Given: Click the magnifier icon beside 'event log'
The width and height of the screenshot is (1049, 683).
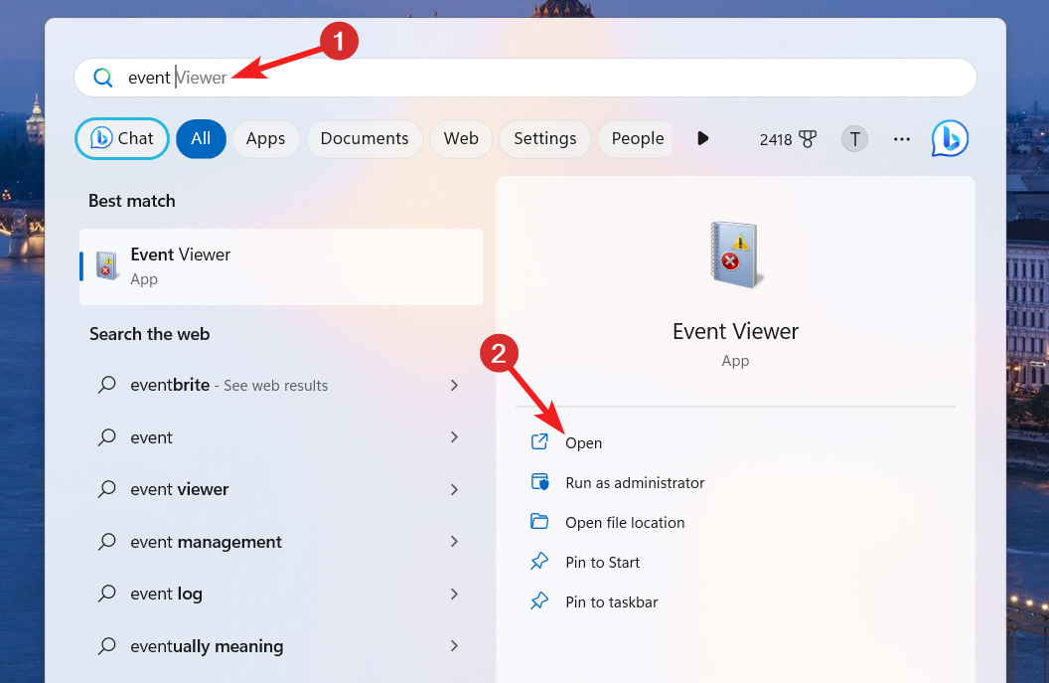Looking at the screenshot, I should [107, 594].
